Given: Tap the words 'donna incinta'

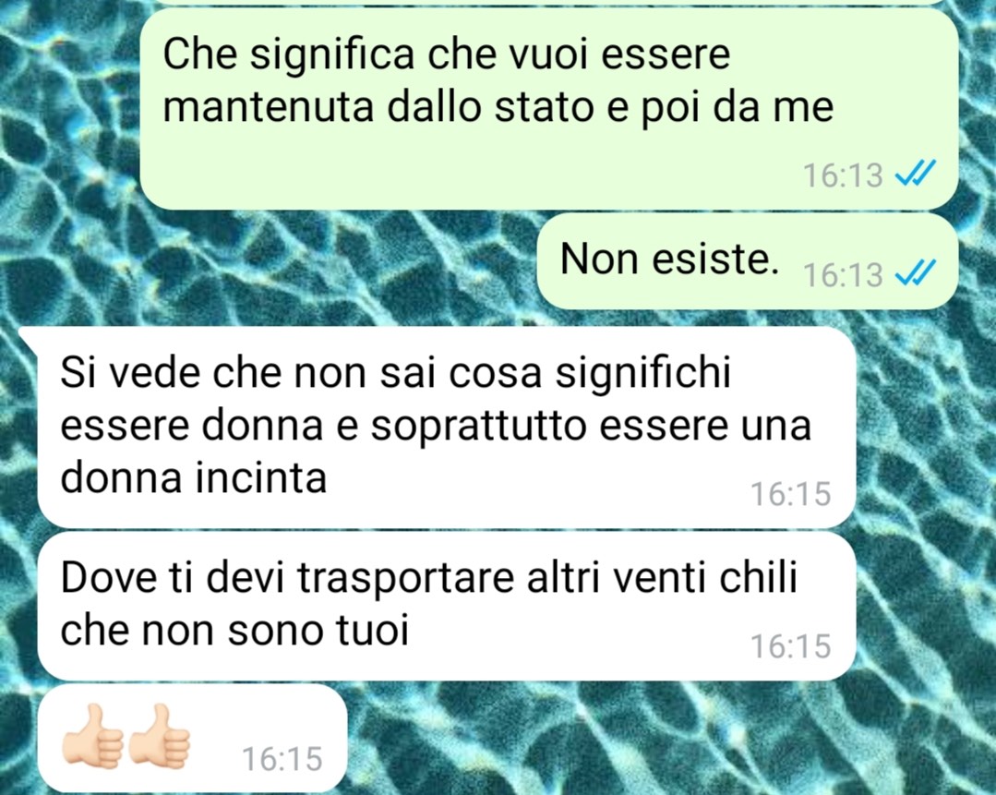Looking at the screenshot, I should point(194,477).
